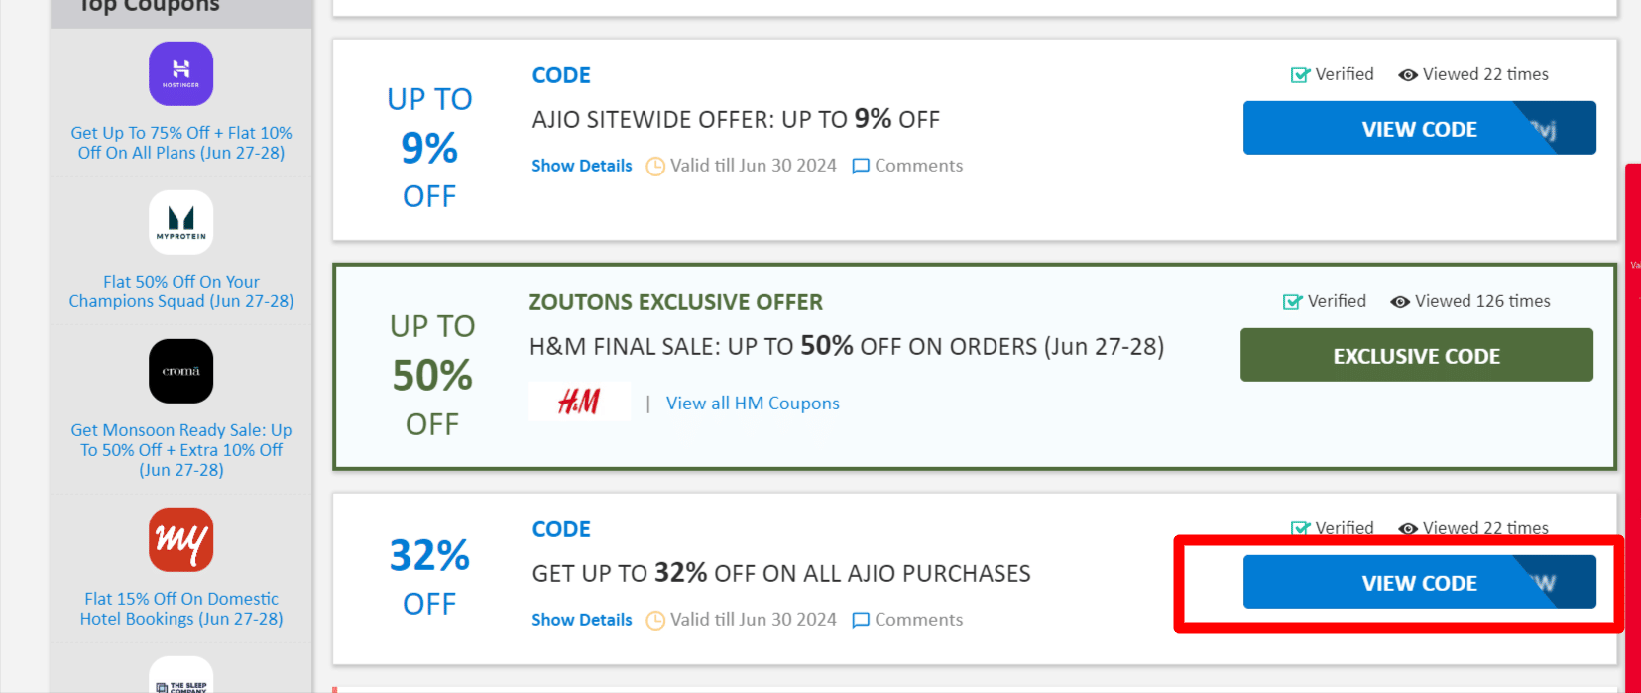Open Croma Monsoon Ready Sale coupon link
The image size is (1641, 693).
[x=180, y=450]
